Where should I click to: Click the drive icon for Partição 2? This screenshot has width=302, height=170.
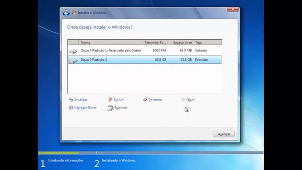point(73,60)
